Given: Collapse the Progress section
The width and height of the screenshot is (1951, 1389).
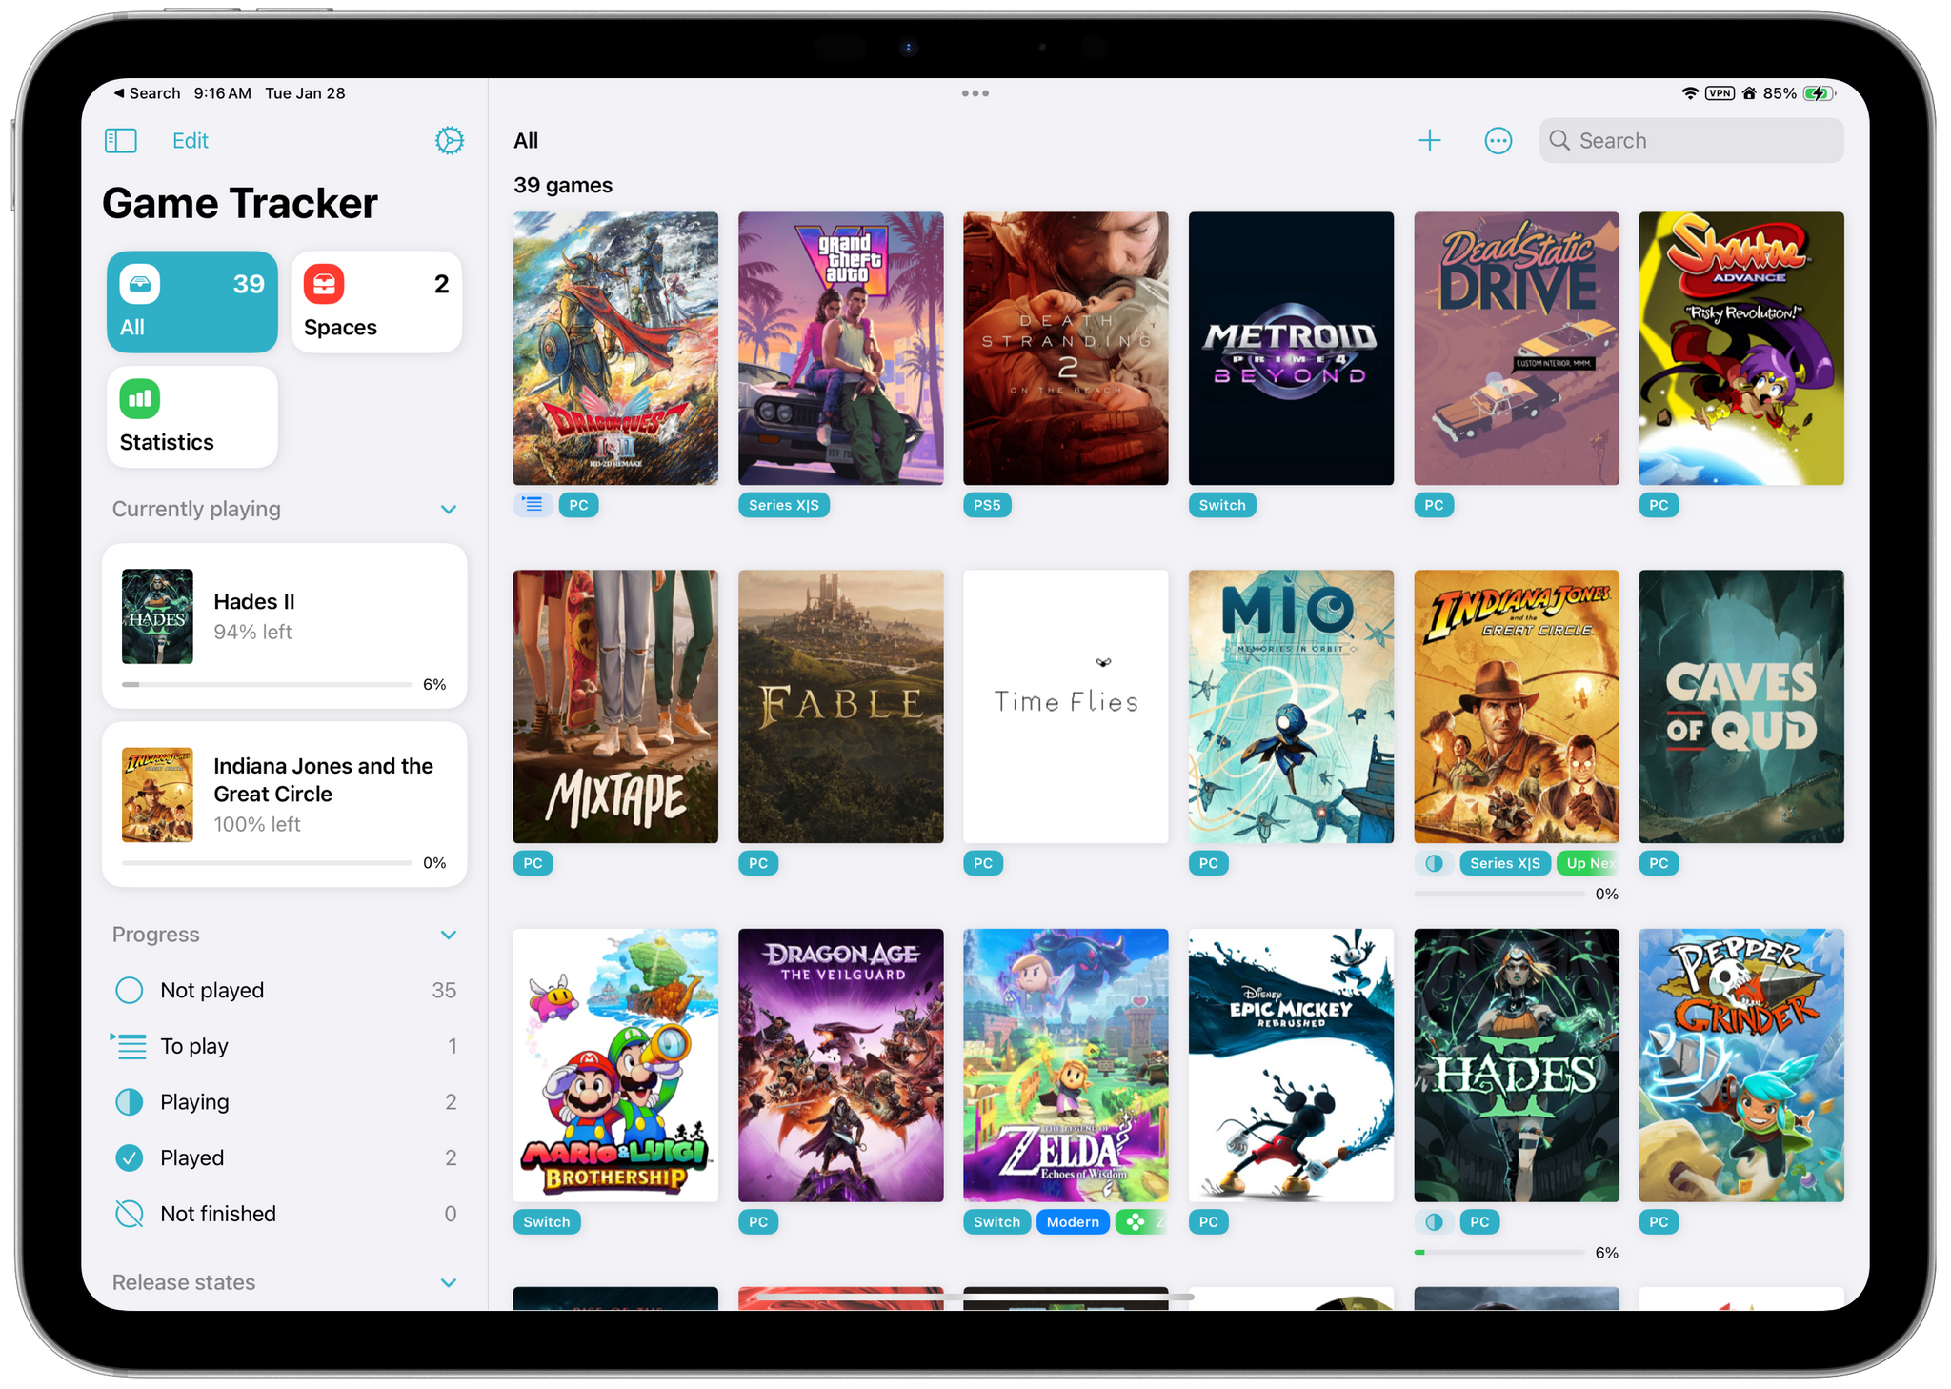Looking at the screenshot, I should click(x=449, y=935).
